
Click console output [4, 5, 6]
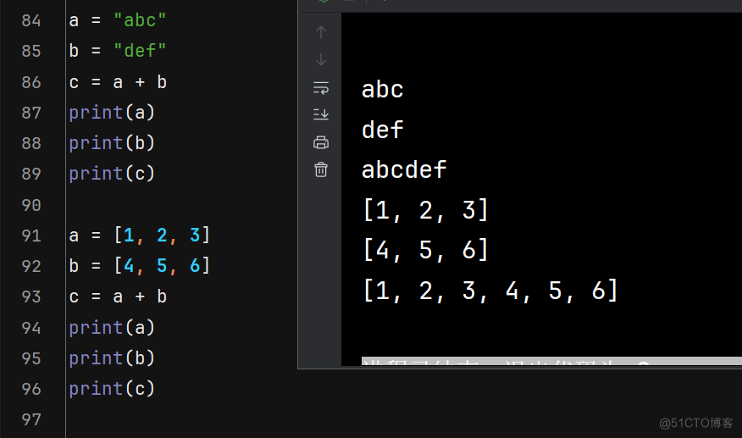coord(425,250)
